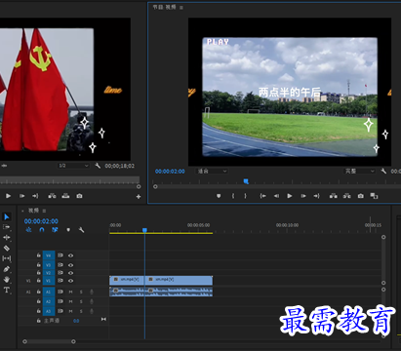Open timeline wrench display settings
401x351 pixels.
[81, 230]
